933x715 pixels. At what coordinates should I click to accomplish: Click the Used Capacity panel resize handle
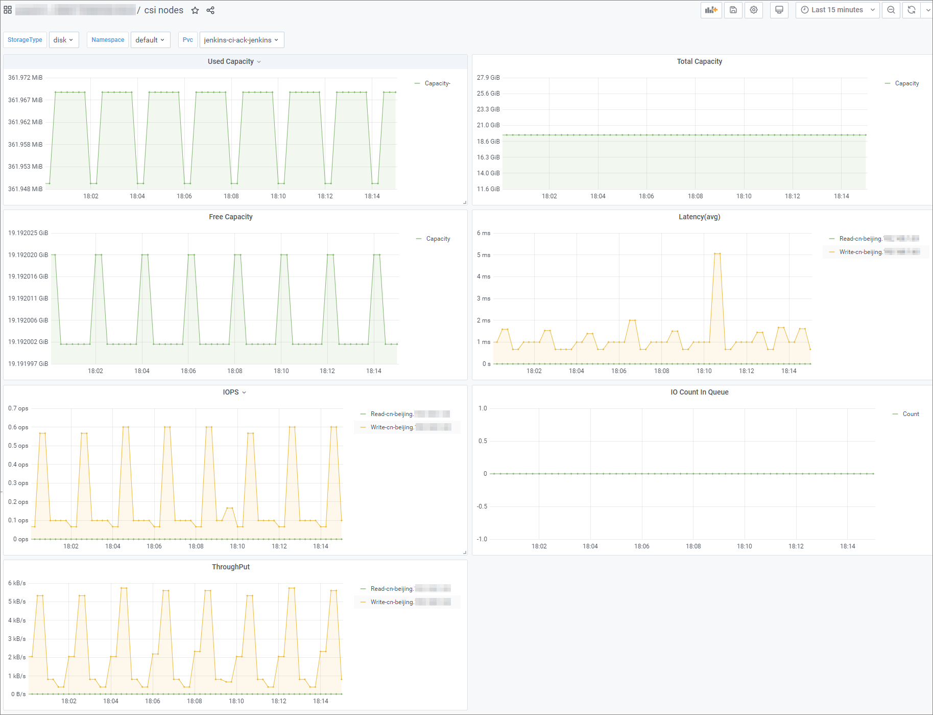(465, 202)
